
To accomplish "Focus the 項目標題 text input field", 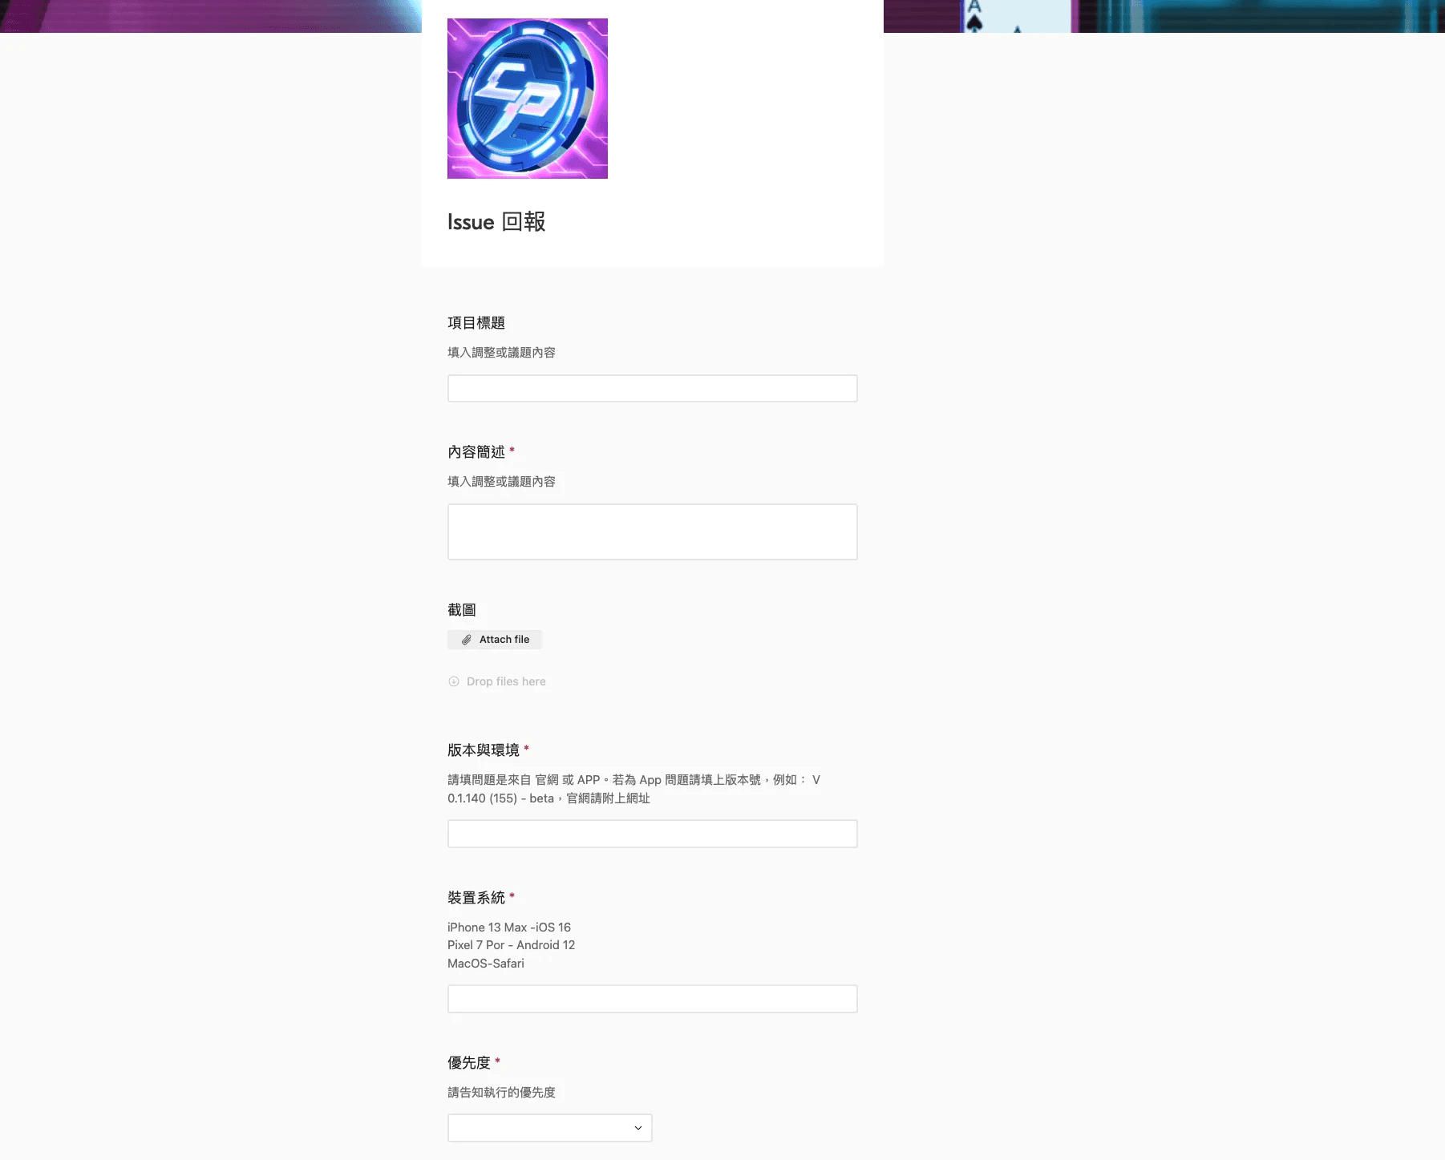I will [653, 389].
